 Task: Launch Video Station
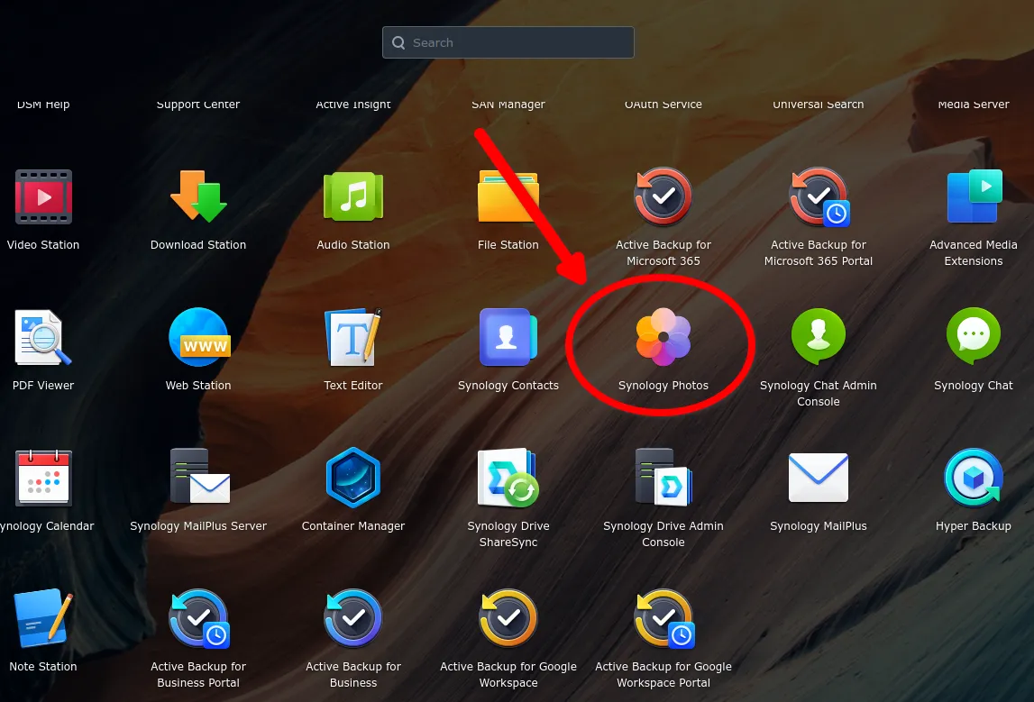coord(43,197)
